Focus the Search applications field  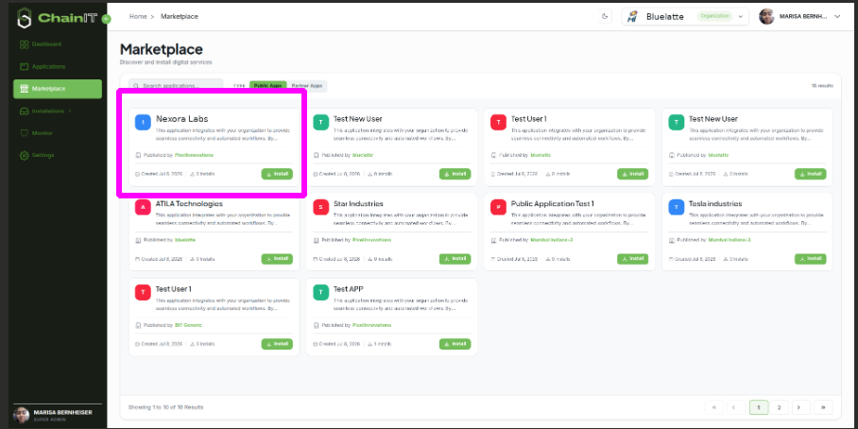pos(176,86)
